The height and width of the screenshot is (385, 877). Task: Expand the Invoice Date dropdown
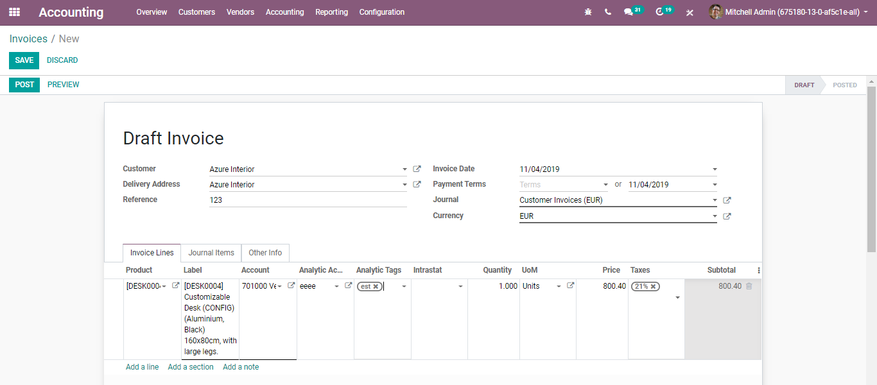pos(715,170)
